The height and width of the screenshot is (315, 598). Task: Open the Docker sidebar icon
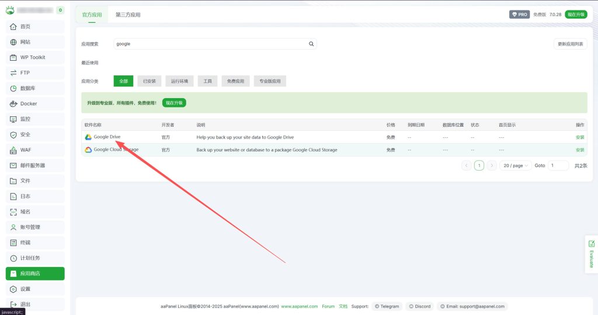[13, 104]
